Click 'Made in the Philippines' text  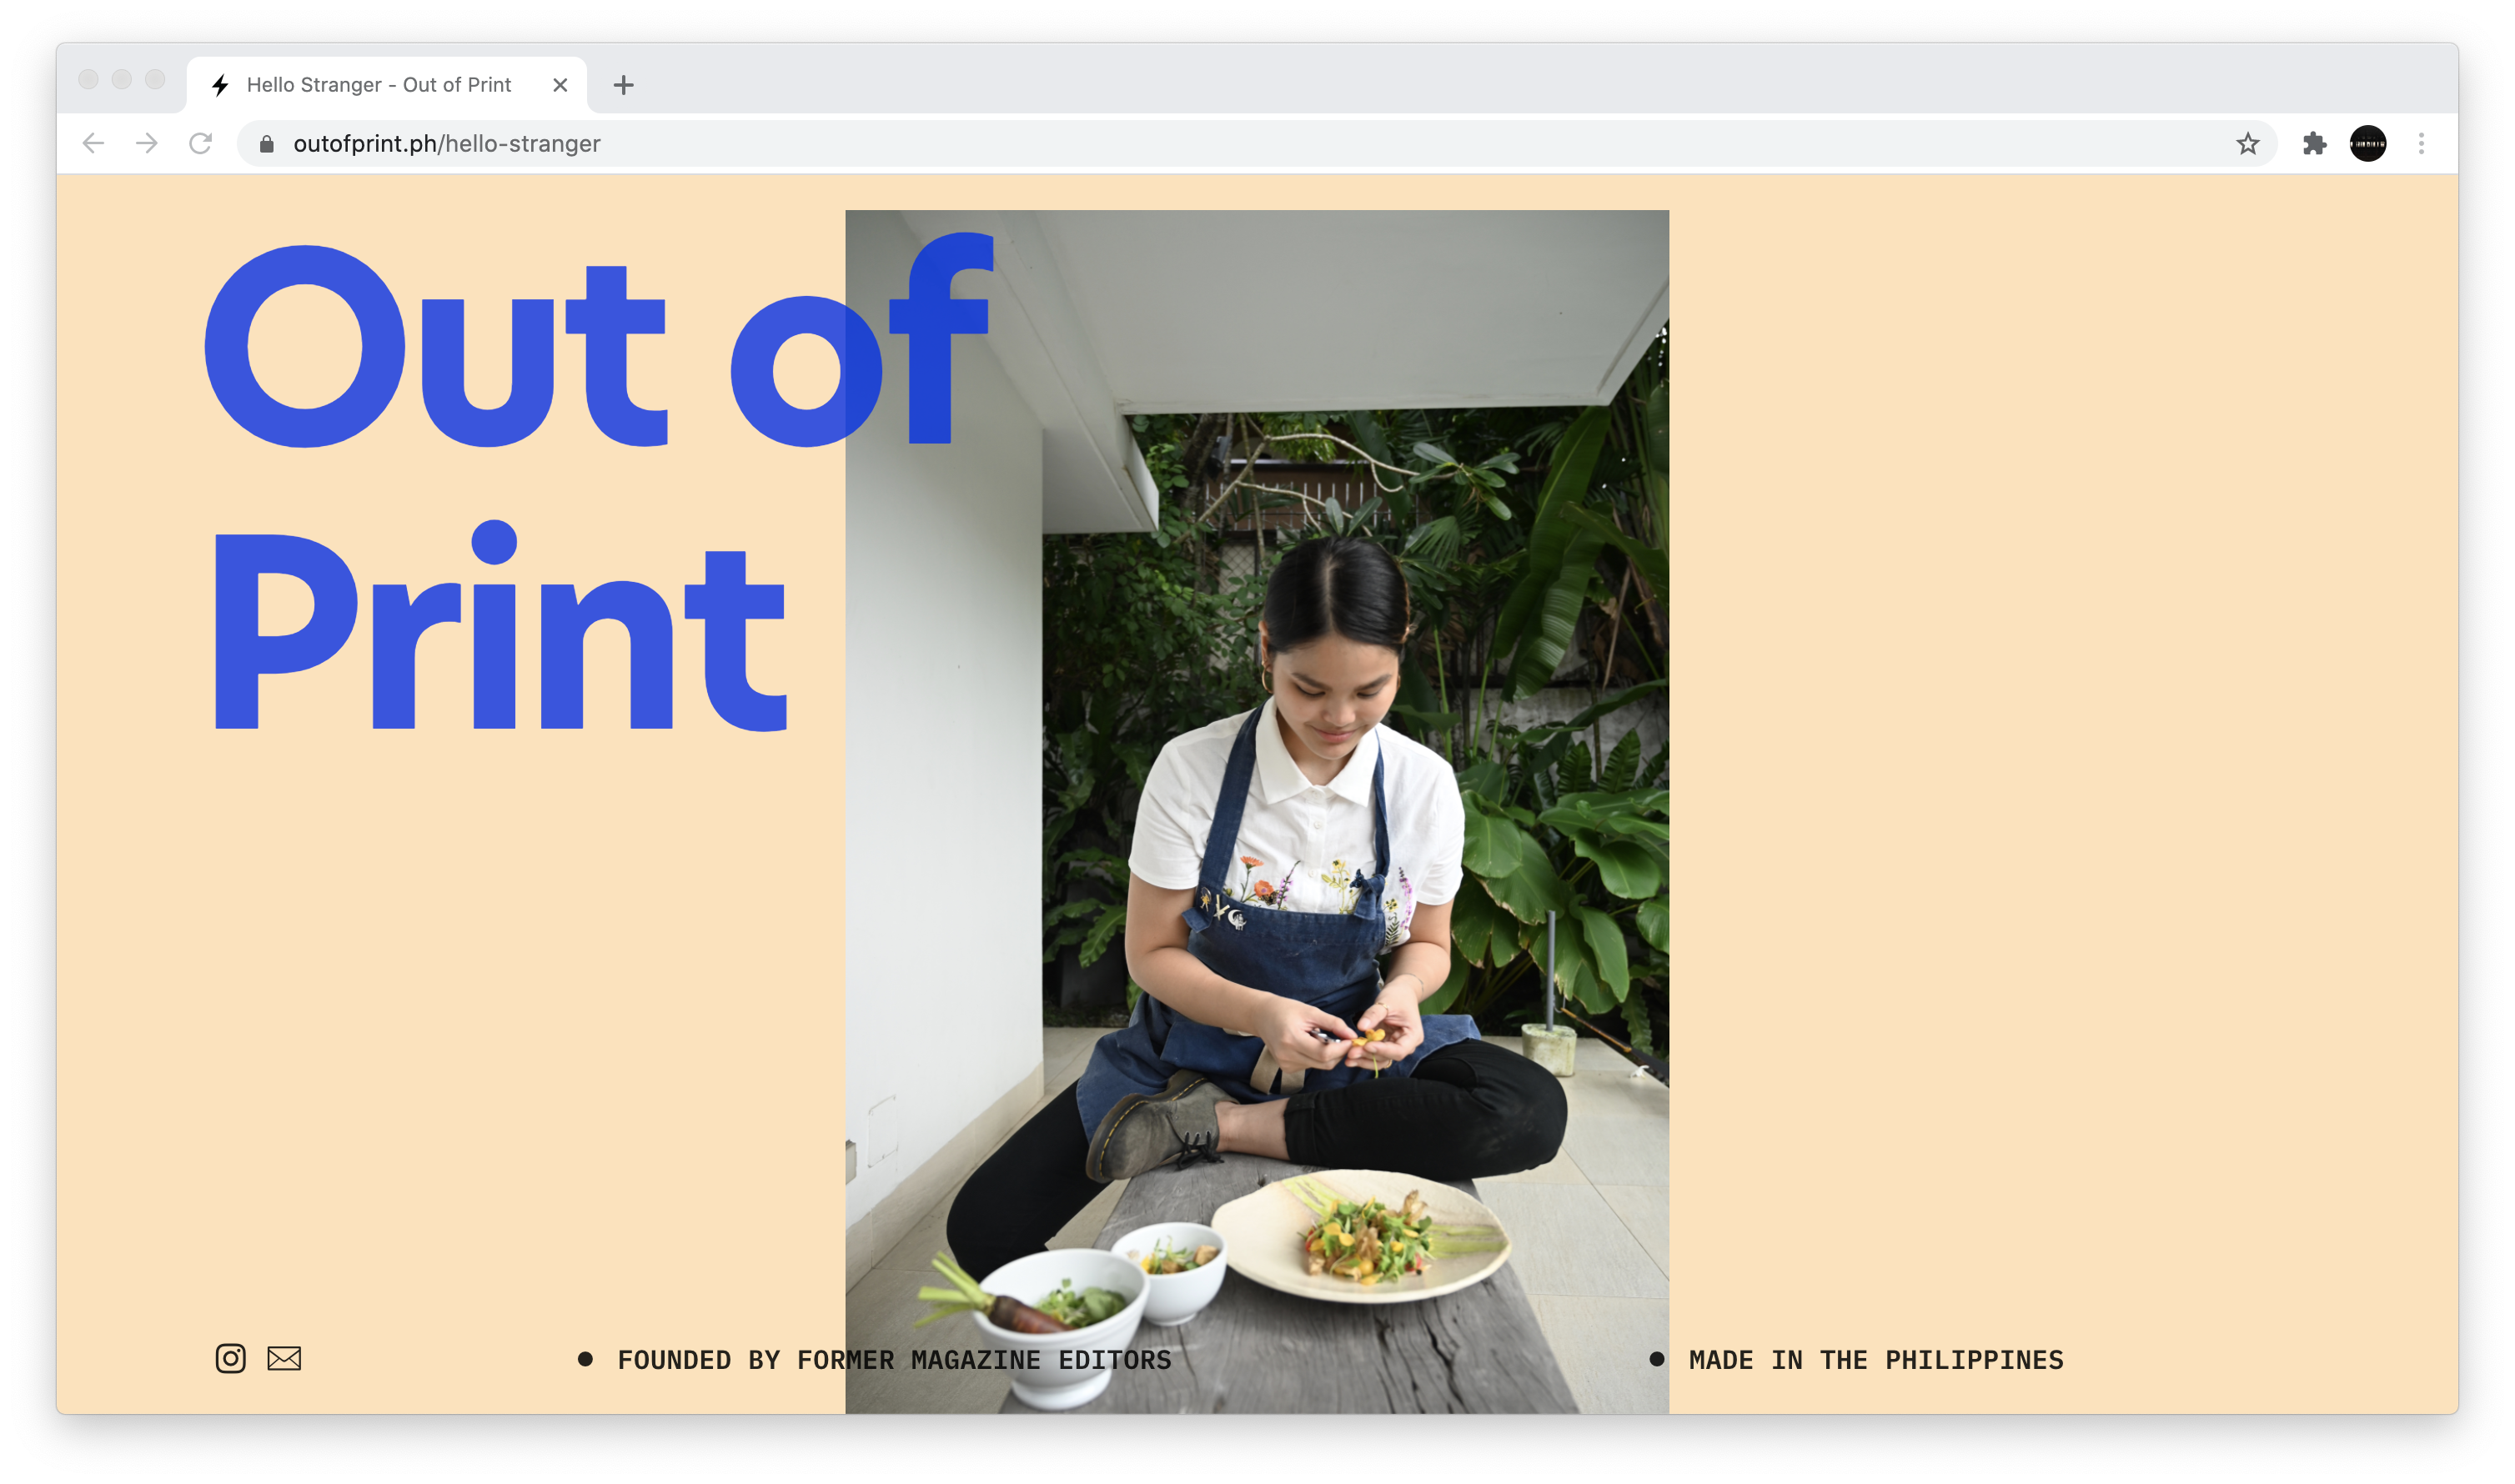[1875, 1360]
